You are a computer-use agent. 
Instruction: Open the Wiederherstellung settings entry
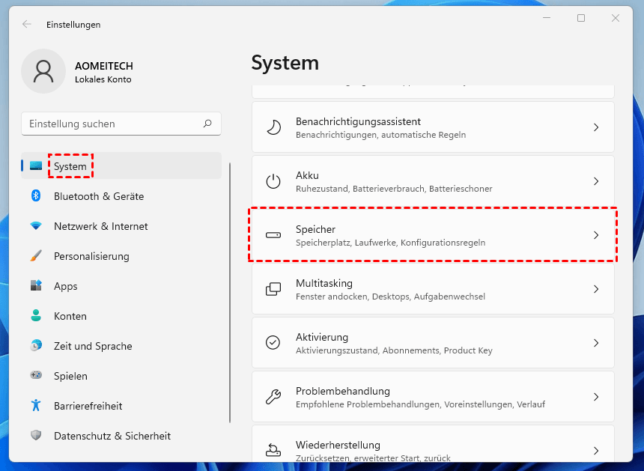(433, 449)
